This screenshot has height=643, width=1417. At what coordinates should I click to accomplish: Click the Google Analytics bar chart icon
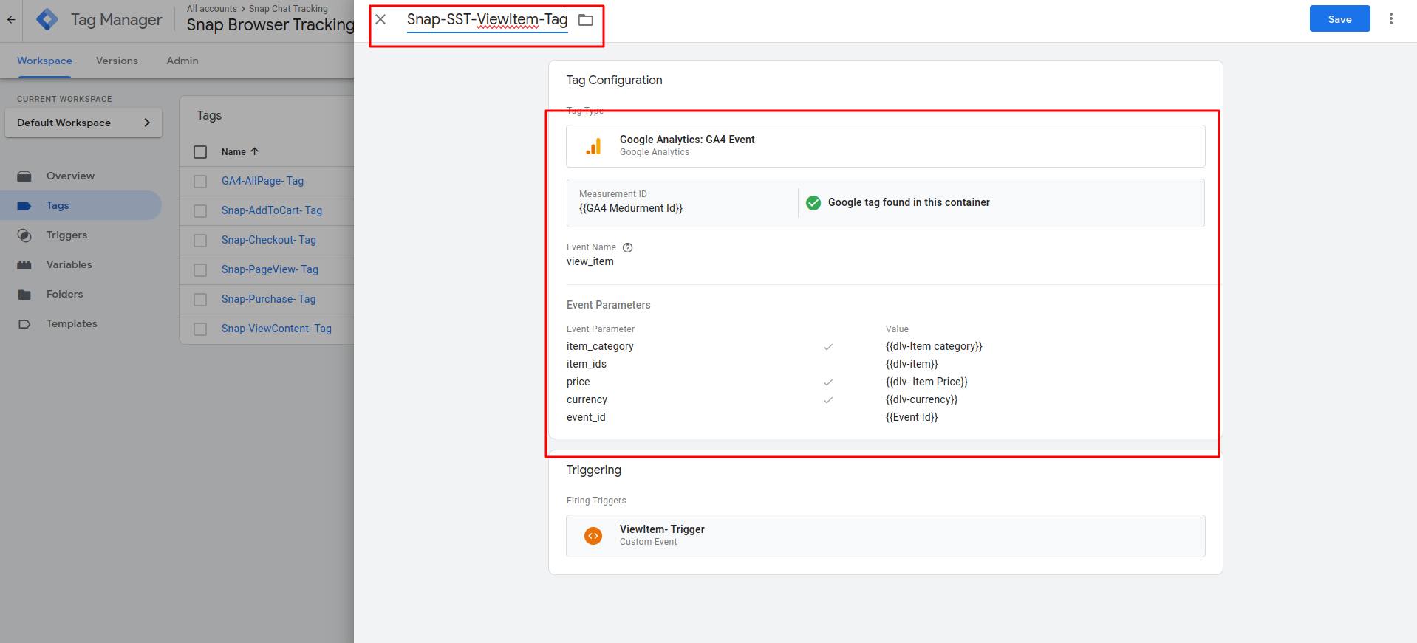click(593, 146)
